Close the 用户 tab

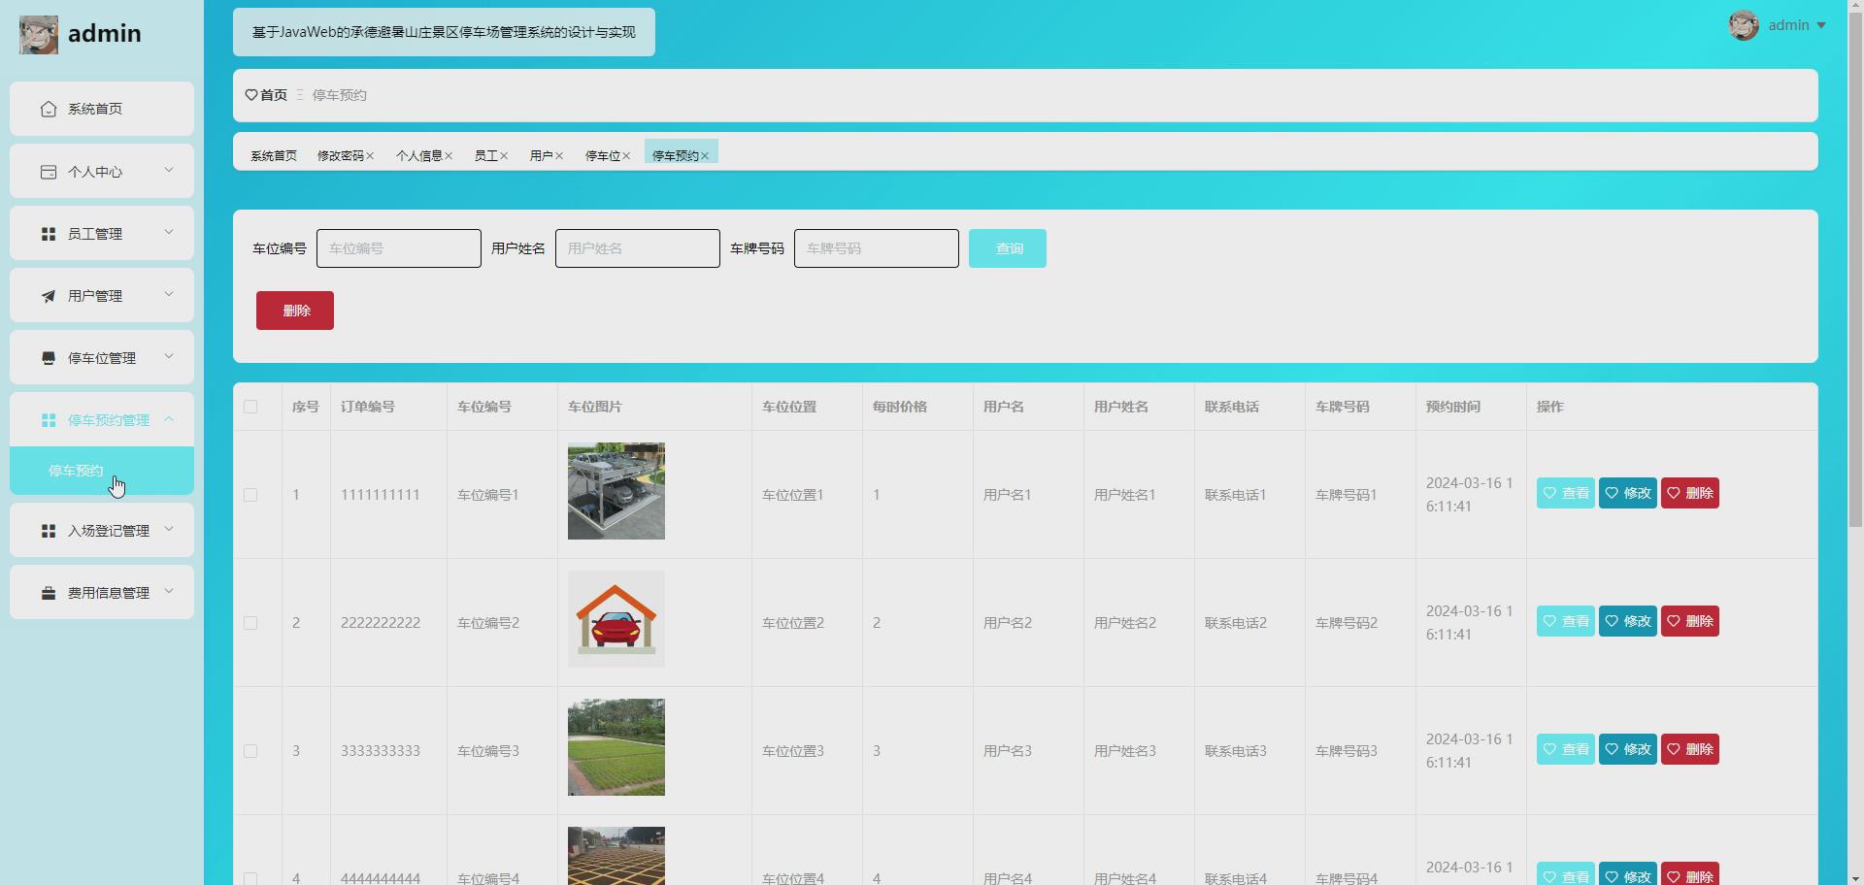pos(559,156)
